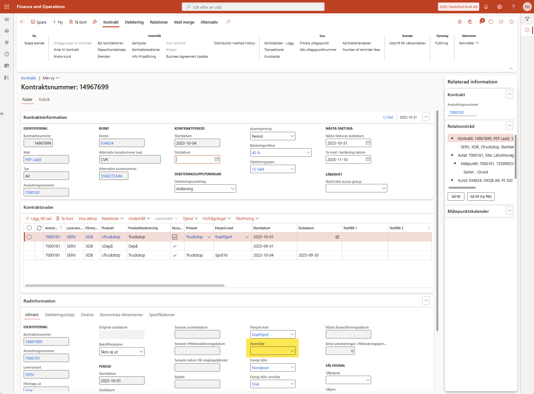Select the first row's radio selector
534x394 pixels.
point(29,237)
